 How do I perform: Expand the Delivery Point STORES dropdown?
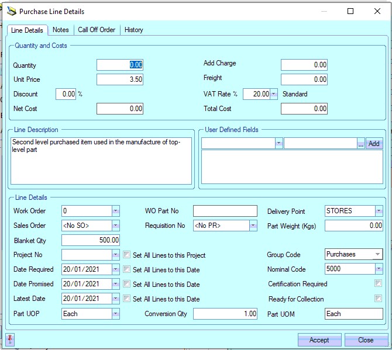click(x=379, y=211)
